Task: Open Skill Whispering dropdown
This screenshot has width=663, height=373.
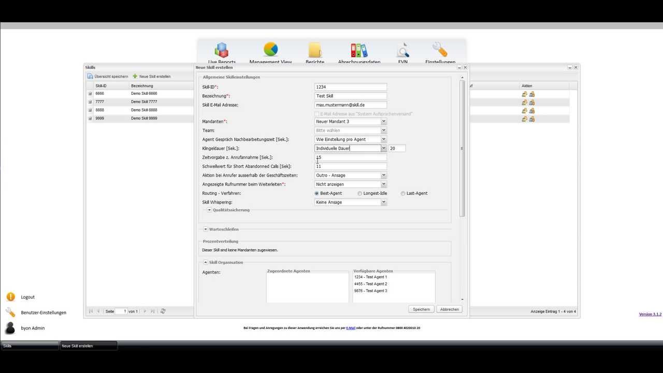Action: (x=384, y=202)
